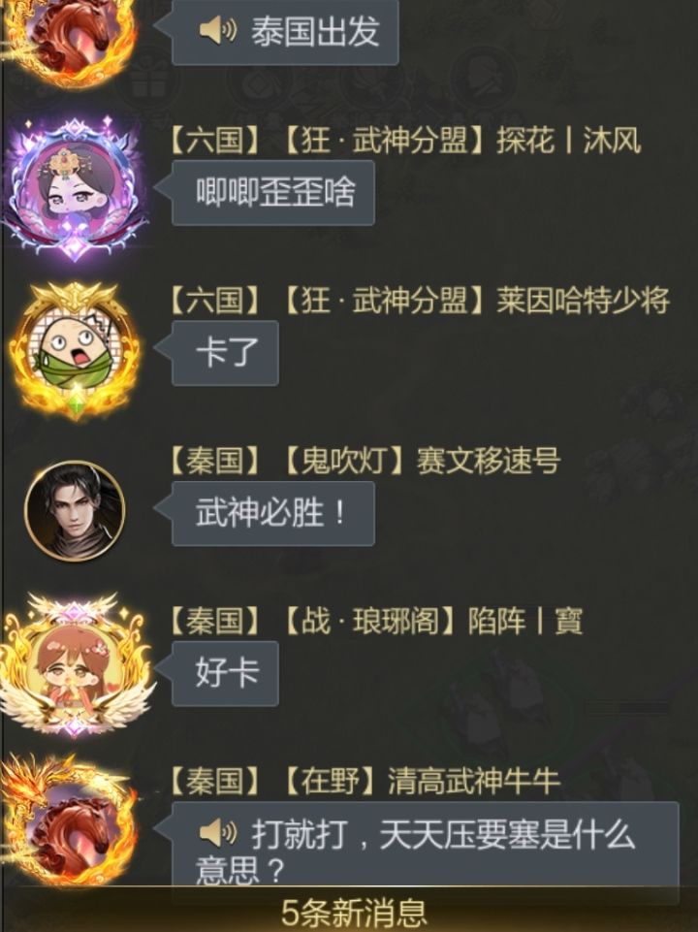
Task: Tap the speaker icon on 打就打 message
Action: [x=217, y=832]
